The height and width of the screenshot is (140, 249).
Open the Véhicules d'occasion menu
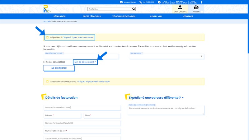(124, 16)
